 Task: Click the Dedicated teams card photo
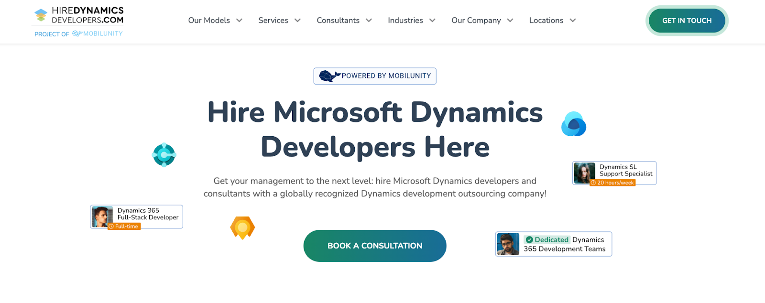tap(508, 244)
